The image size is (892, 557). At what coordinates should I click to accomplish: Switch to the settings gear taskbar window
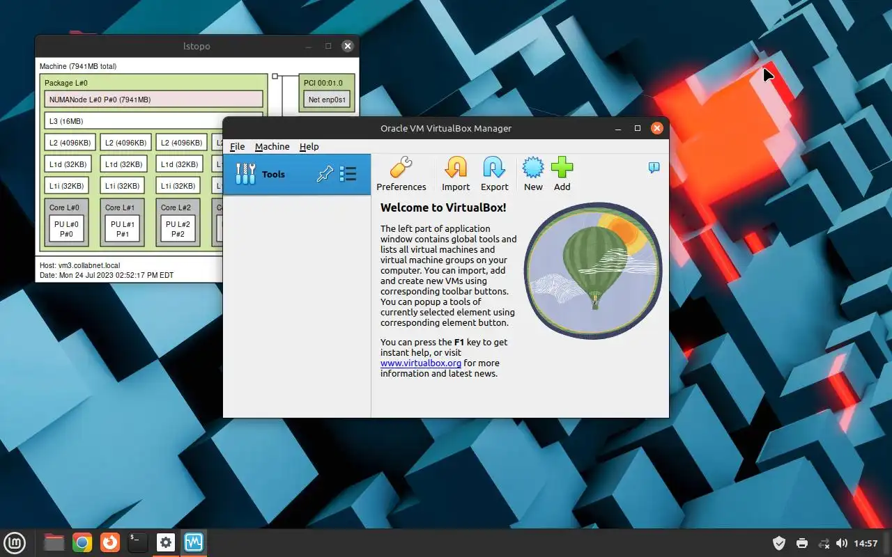pos(165,542)
